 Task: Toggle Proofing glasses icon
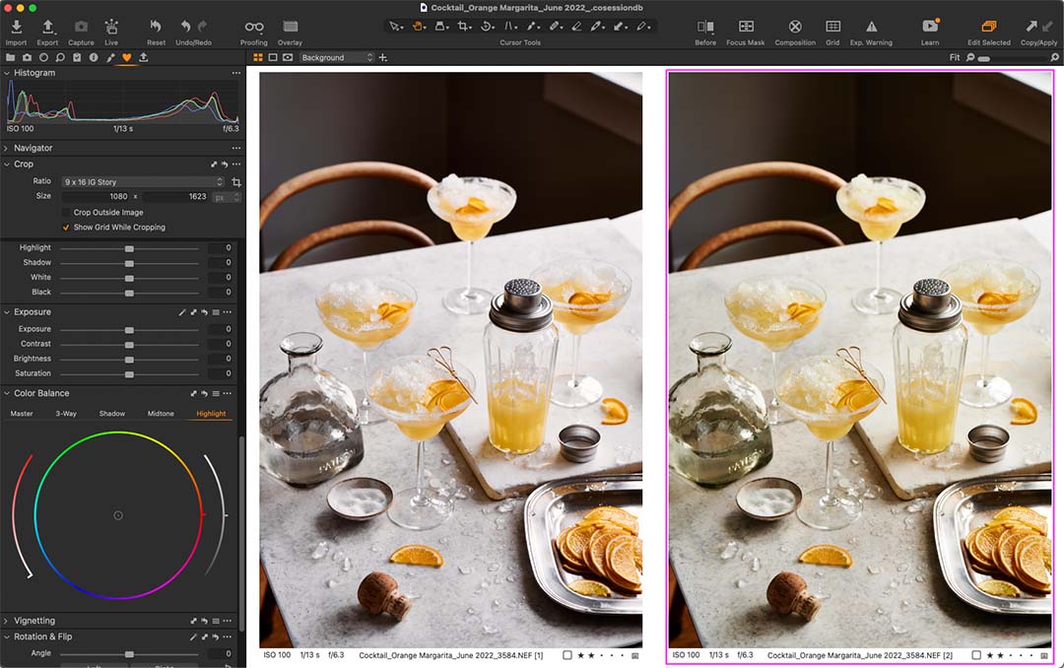254,27
